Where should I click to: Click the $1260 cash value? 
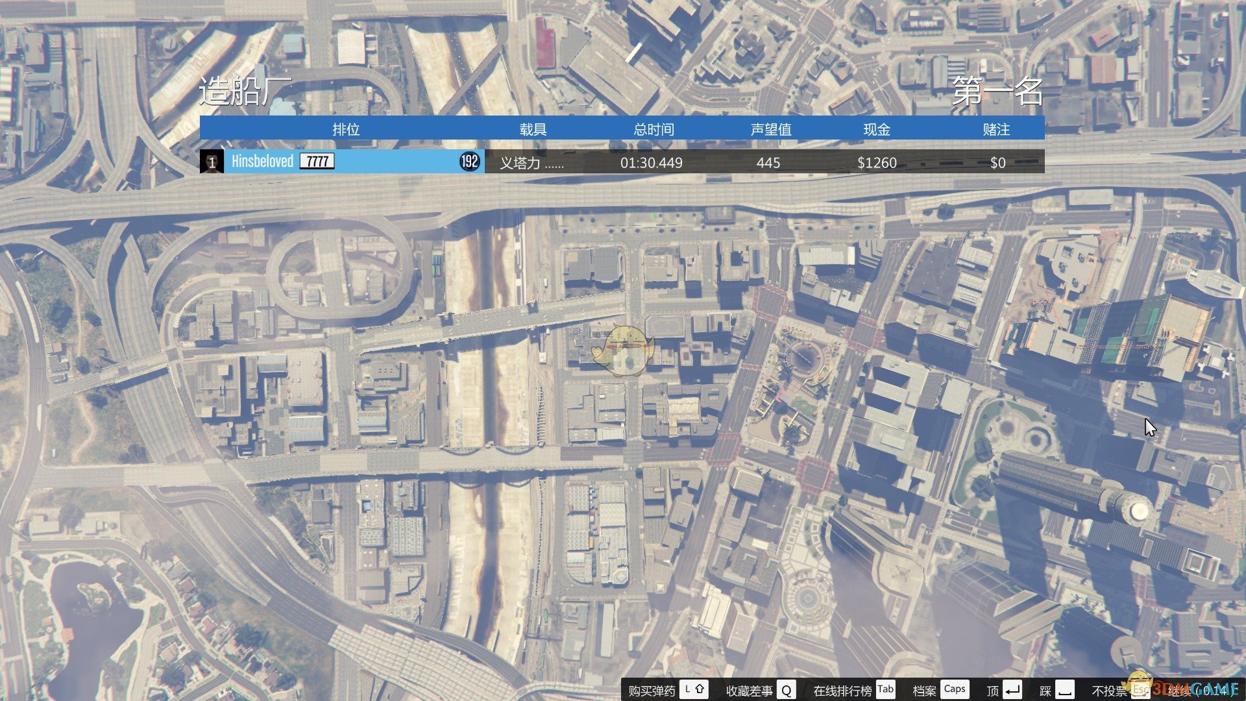tap(877, 163)
